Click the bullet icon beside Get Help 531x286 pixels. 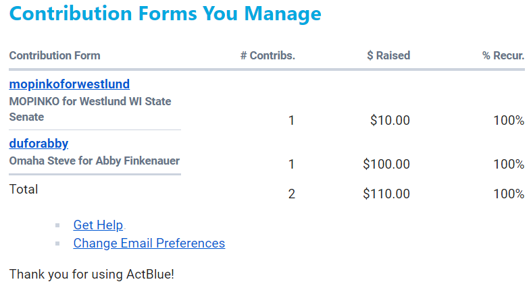click(x=58, y=225)
